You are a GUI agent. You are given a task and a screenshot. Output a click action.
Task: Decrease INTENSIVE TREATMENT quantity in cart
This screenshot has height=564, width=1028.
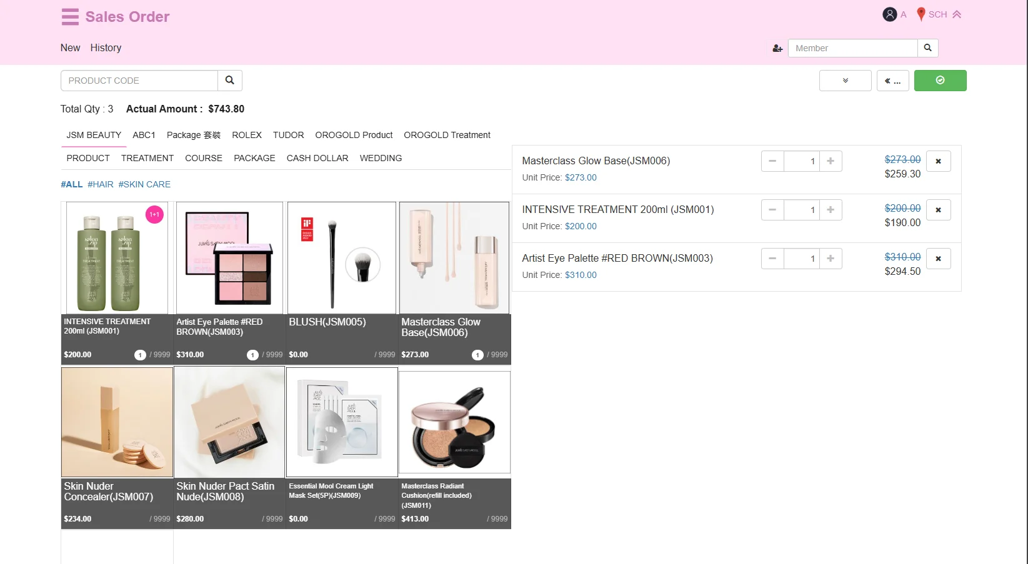coord(772,210)
